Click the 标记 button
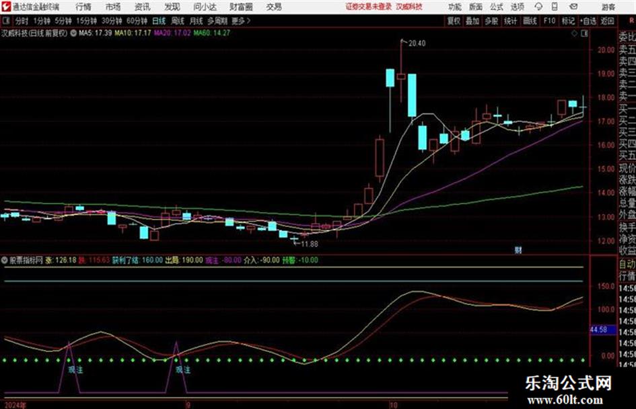 (x=568, y=21)
